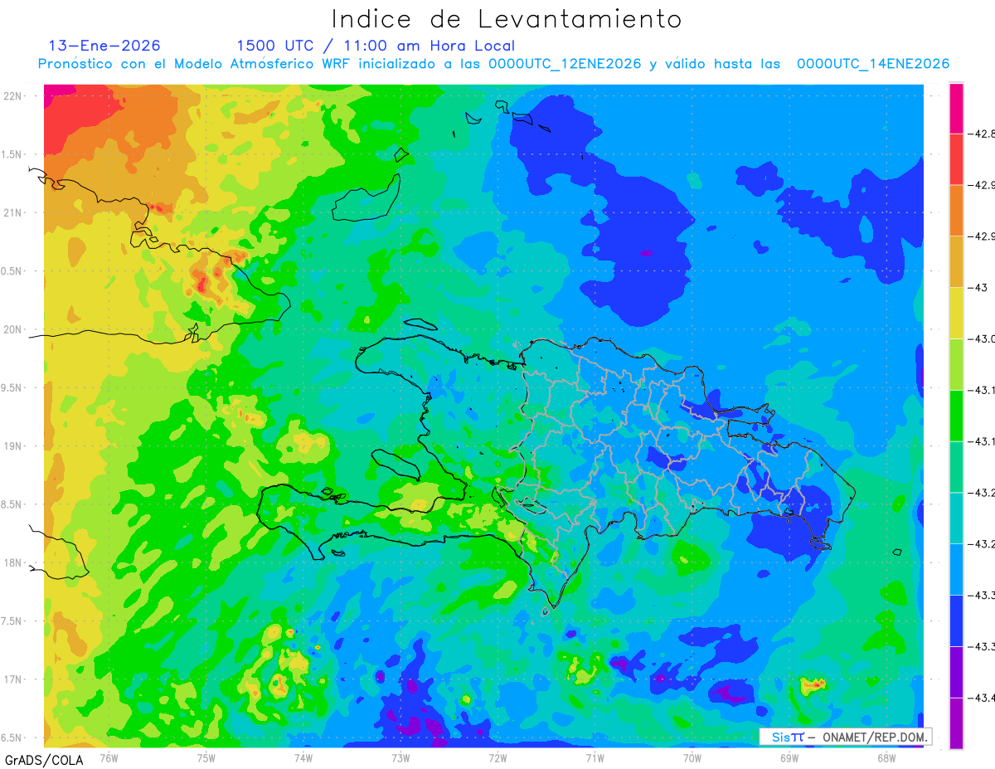This screenshot has width=995, height=769.
Task: Click the '72W' longitude label
Action: 498,757
